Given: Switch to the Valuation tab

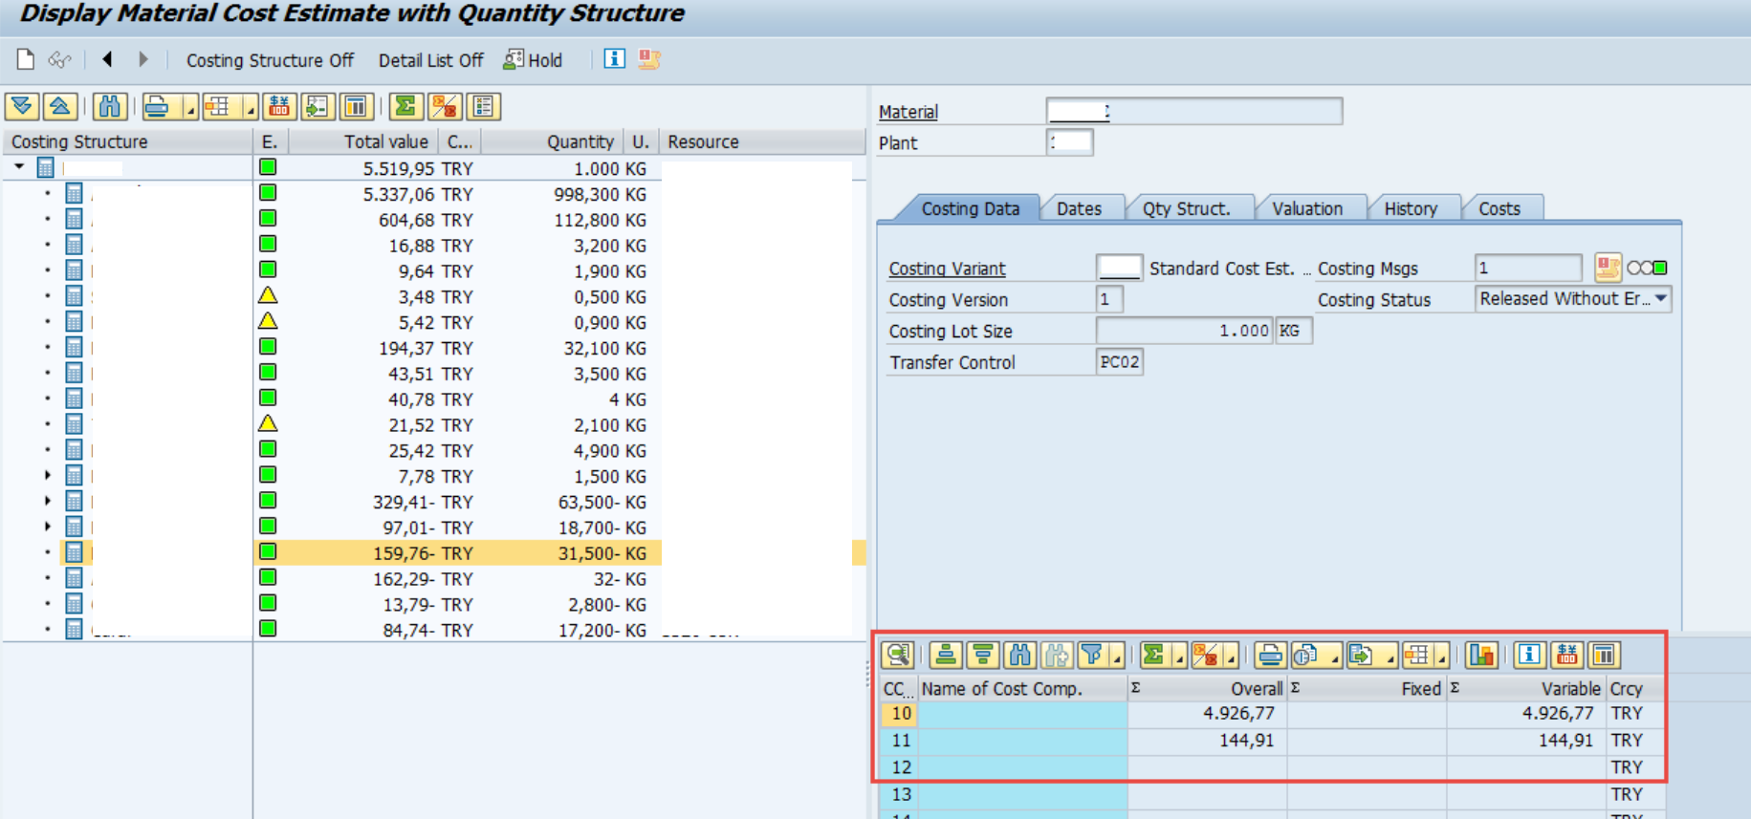Looking at the screenshot, I should tap(1306, 208).
